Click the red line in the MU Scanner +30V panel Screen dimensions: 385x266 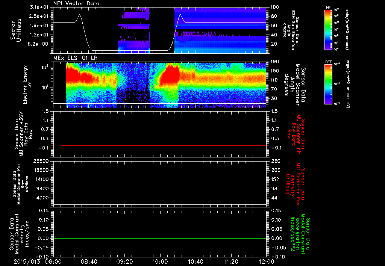point(164,145)
